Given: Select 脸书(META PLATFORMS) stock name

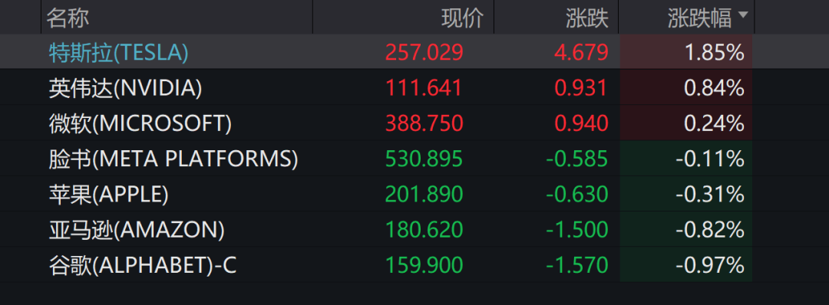Looking at the screenshot, I should [x=173, y=159].
